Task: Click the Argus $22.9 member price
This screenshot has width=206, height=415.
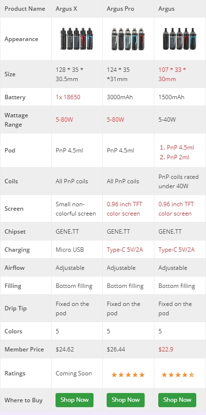Action: (x=166, y=349)
